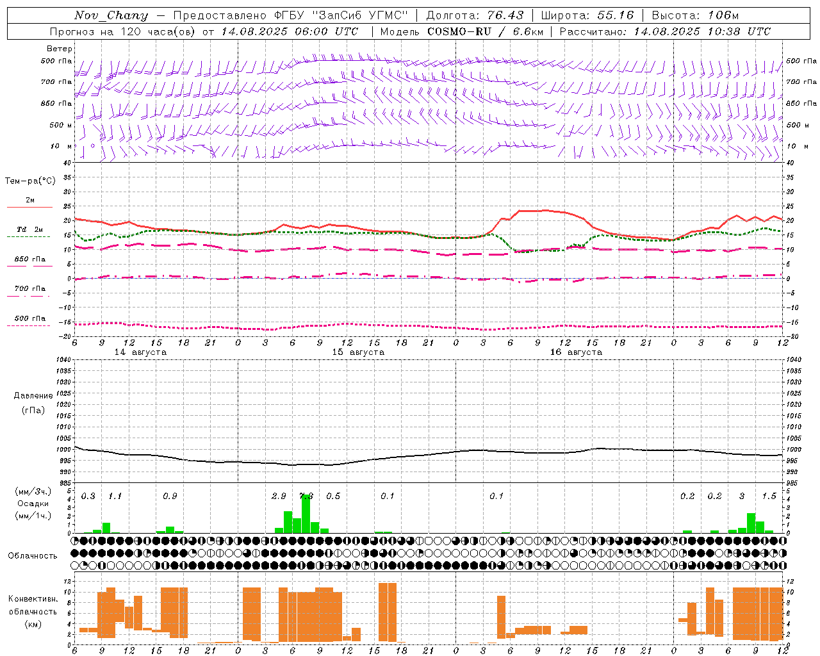The image size is (820, 656).
Task: Click the tallest green precipitation bar
Action: pyautogui.click(x=306, y=514)
